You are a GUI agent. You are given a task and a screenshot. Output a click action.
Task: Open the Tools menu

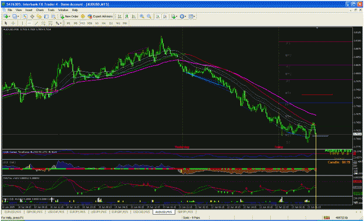(x=51, y=10)
